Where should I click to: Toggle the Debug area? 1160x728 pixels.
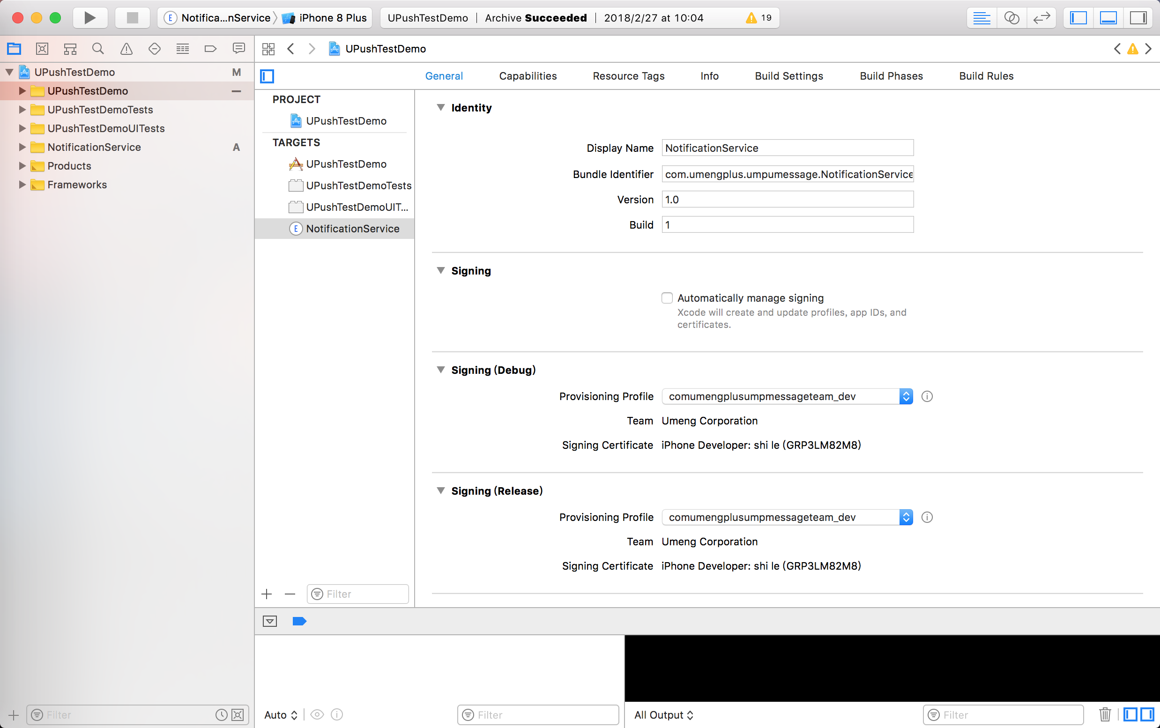(x=1108, y=18)
